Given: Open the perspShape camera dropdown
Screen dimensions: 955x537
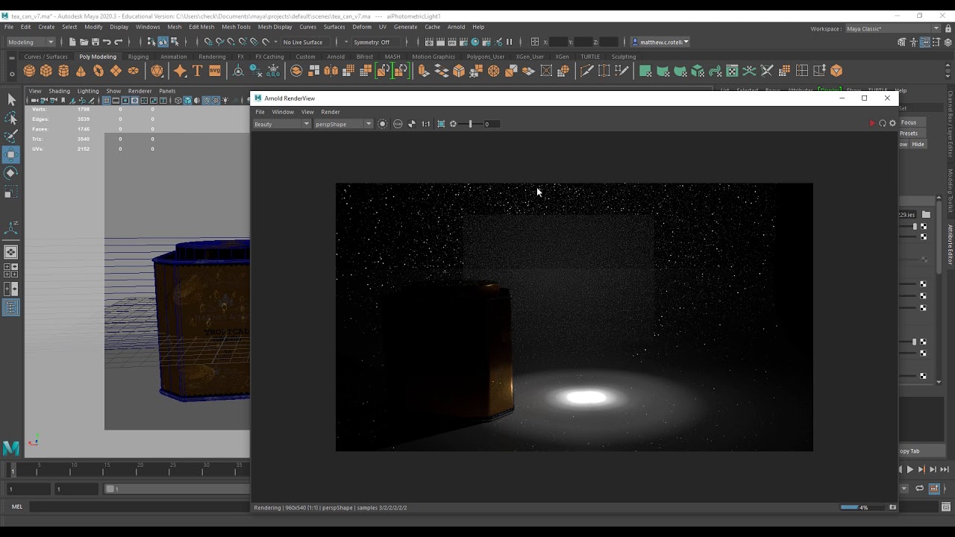Looking at the screenshot, I should (343, 124).
